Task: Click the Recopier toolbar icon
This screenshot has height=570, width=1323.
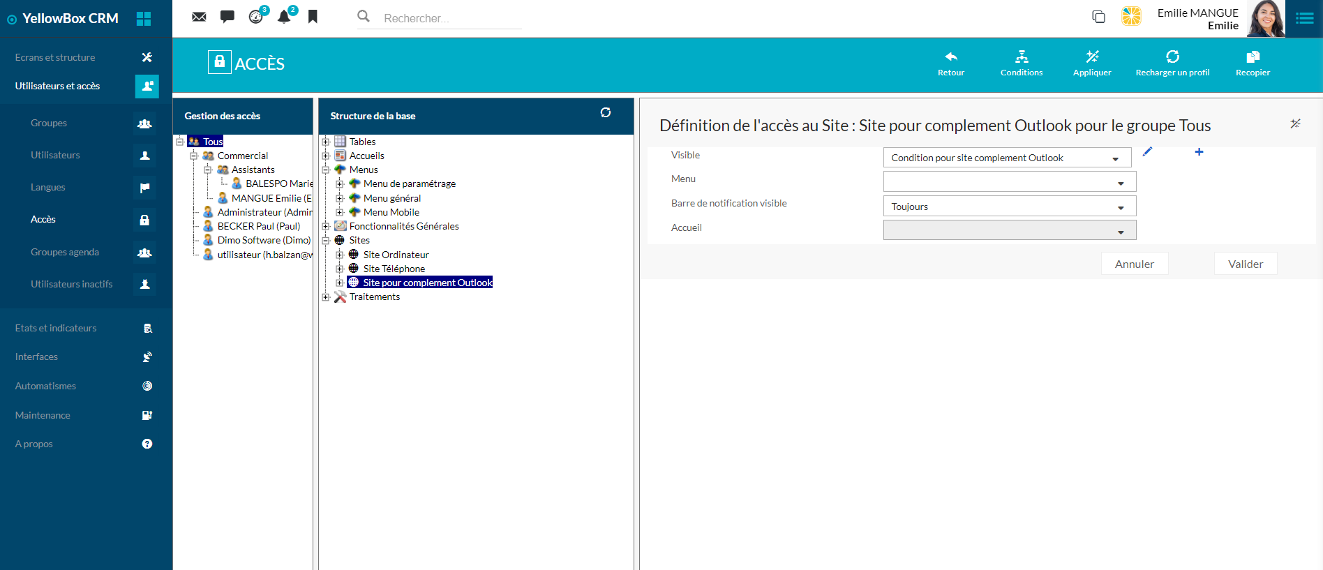Action: (x=1253, y=63)
